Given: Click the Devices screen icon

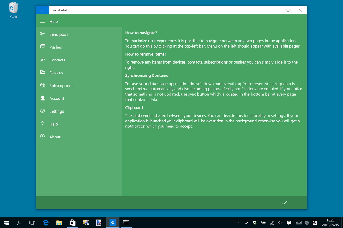Looking at the screenshot, I should pos(43,72).
